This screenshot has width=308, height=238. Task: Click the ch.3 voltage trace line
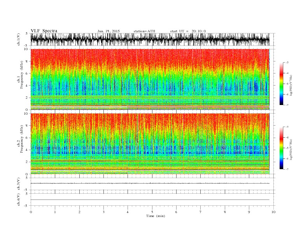click(x=150, y=184)
